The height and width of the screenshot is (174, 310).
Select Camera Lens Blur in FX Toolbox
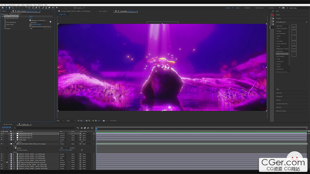tap(281, 28)
